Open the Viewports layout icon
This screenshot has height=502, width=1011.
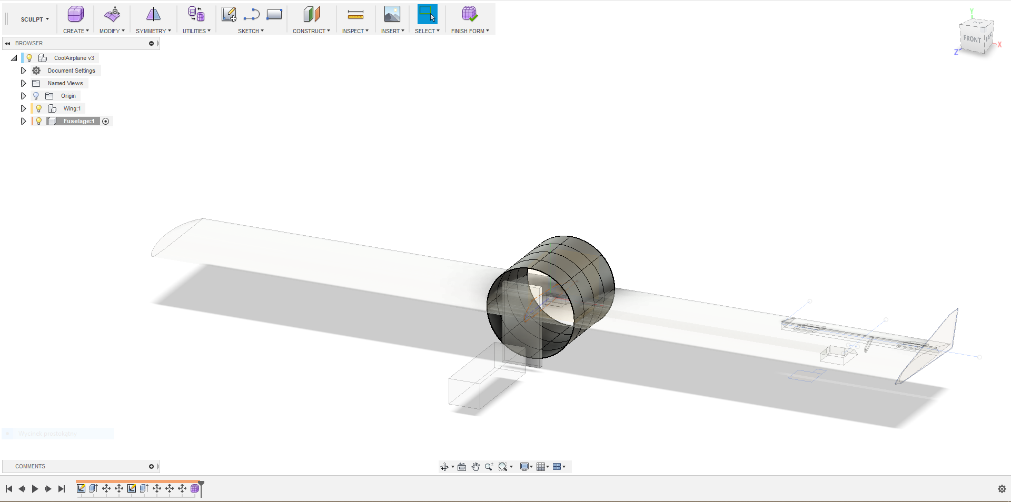pyautogui.click(x=557, y=467)
